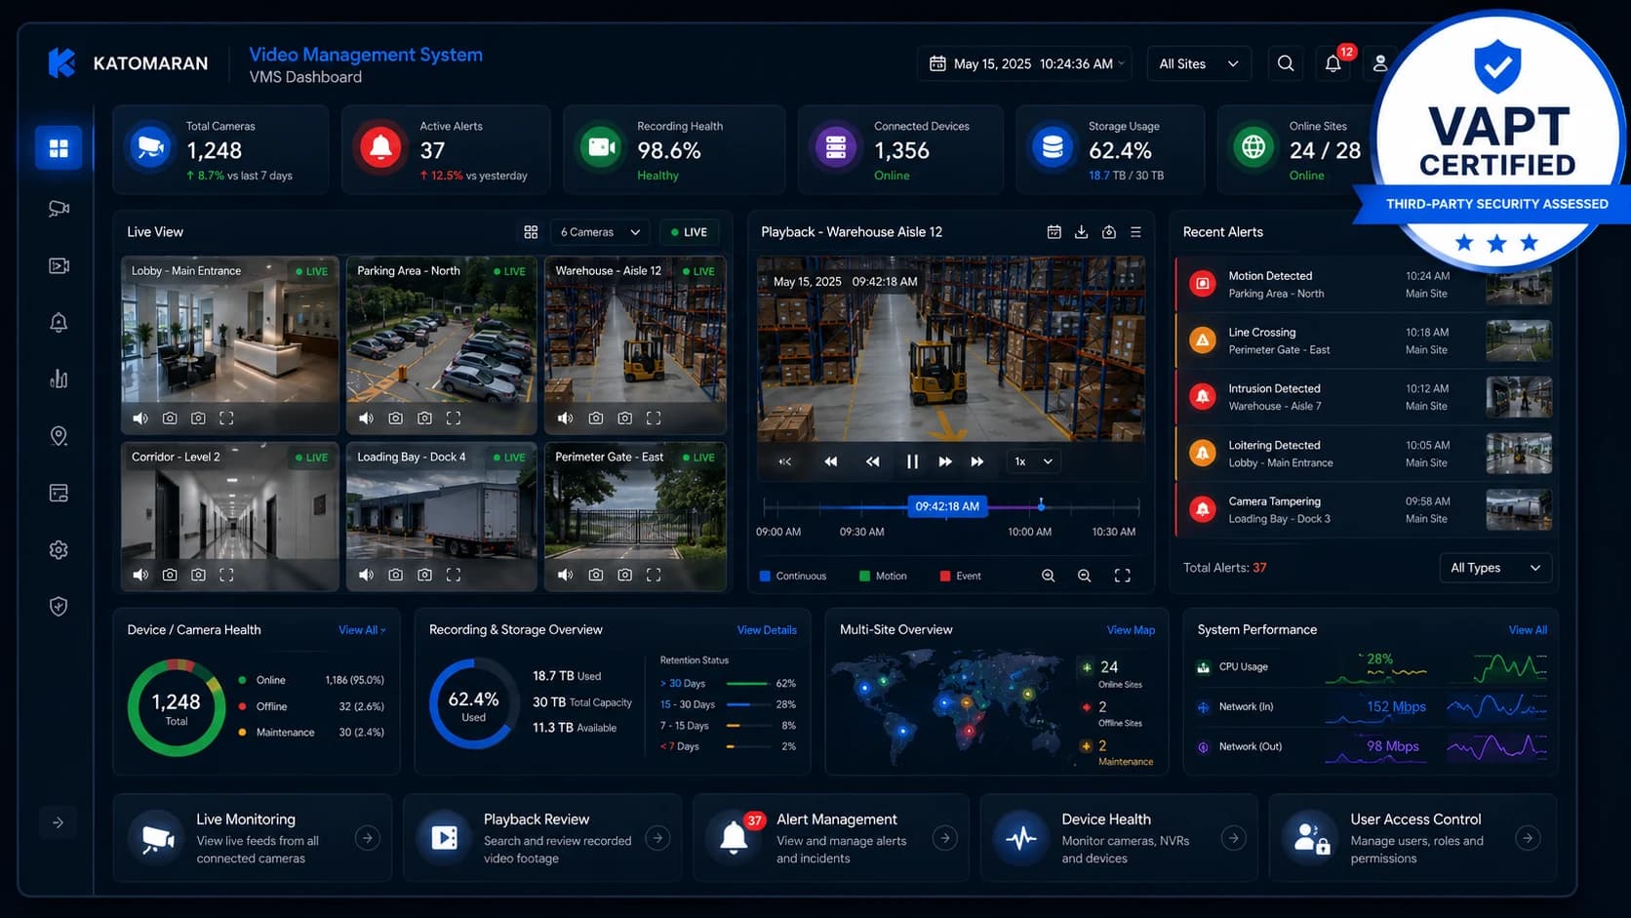The width and height of the screenshot is (1631, 918).
Task: Click the search magnifier in header
Action: click(x=1286, y=63)
